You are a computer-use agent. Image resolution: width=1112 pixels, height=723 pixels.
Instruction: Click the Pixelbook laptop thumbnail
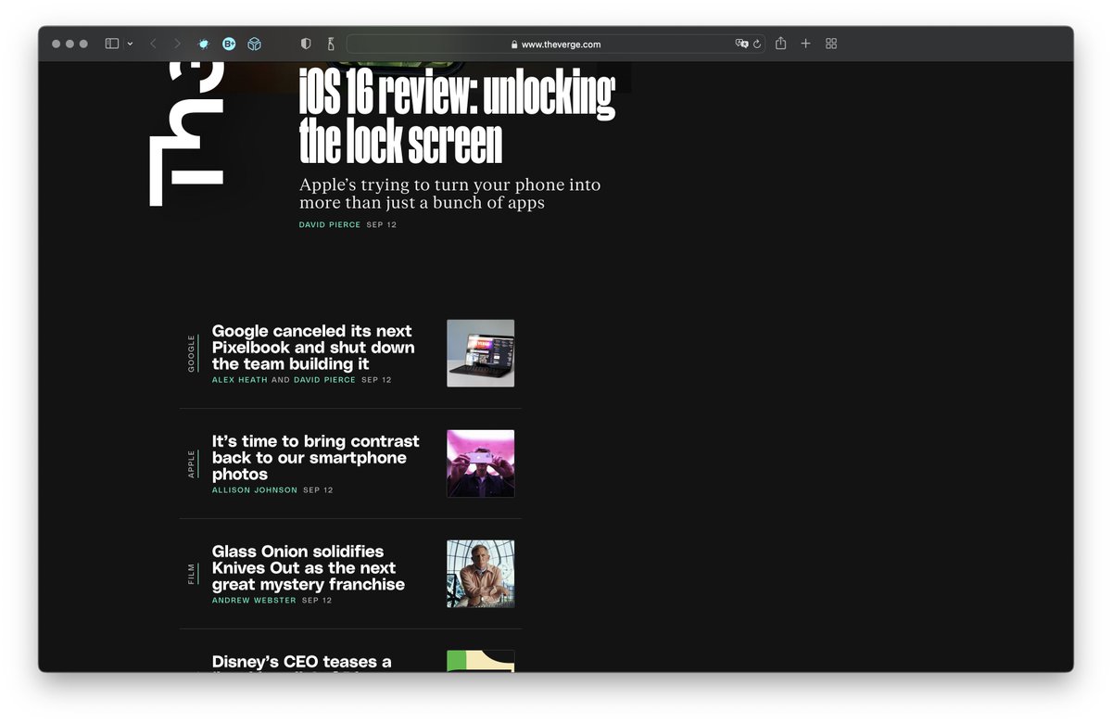[x=480, y=353]
